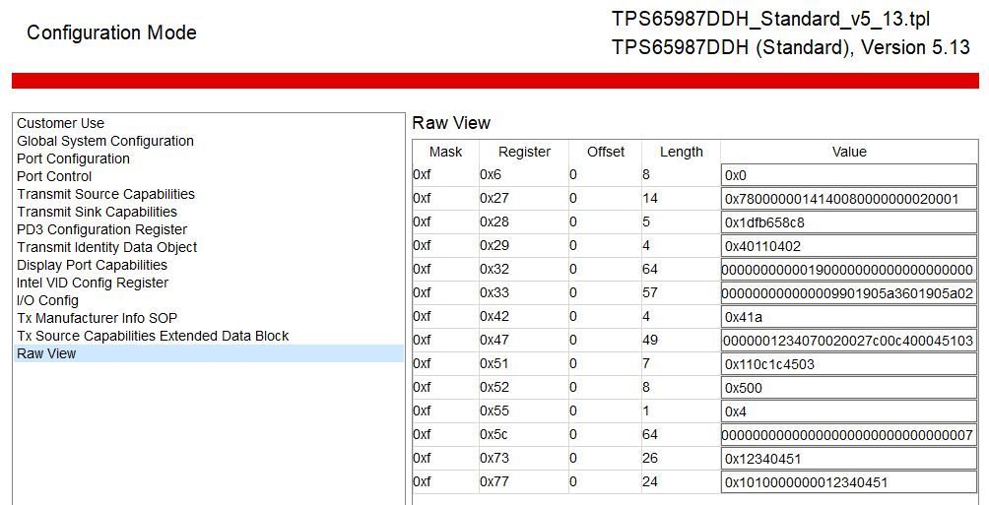Click length cell 24 in row 0x77
This screenshot has width=989, height=505.
(681, 482)
